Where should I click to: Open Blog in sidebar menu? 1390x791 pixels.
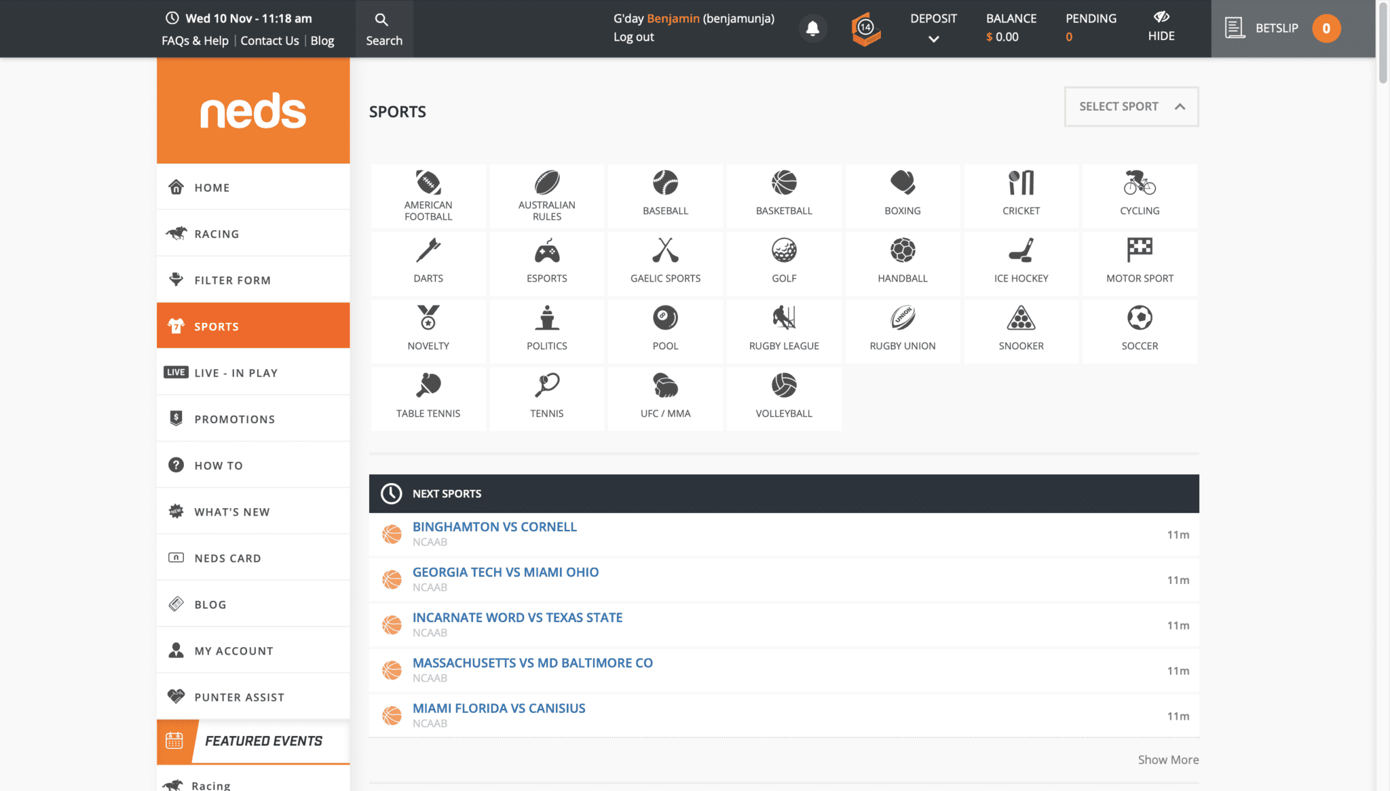(253, 604)
